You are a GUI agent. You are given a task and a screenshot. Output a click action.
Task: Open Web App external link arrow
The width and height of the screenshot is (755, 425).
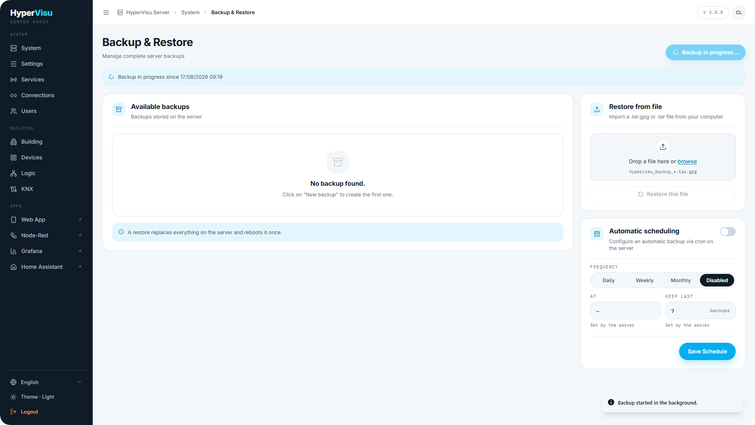pos(80,220)
